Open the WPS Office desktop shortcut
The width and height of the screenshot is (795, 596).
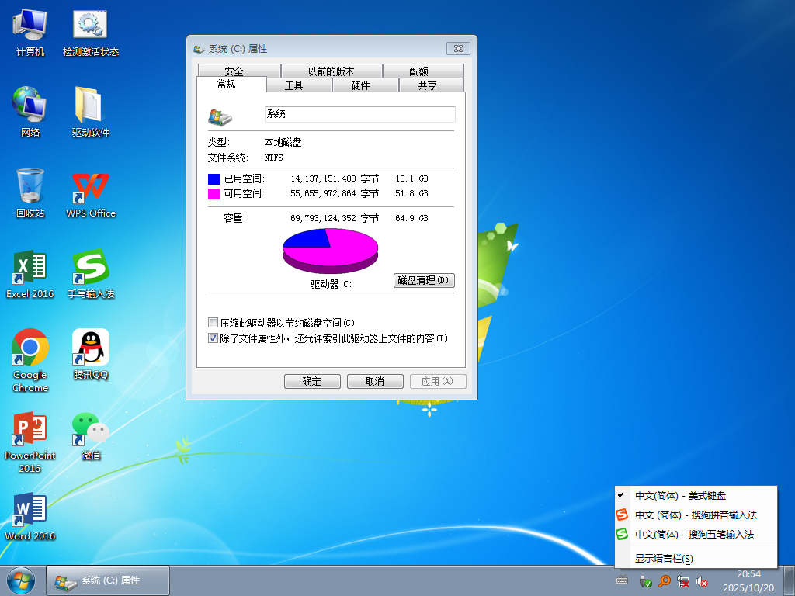click(x=91, y=189)
